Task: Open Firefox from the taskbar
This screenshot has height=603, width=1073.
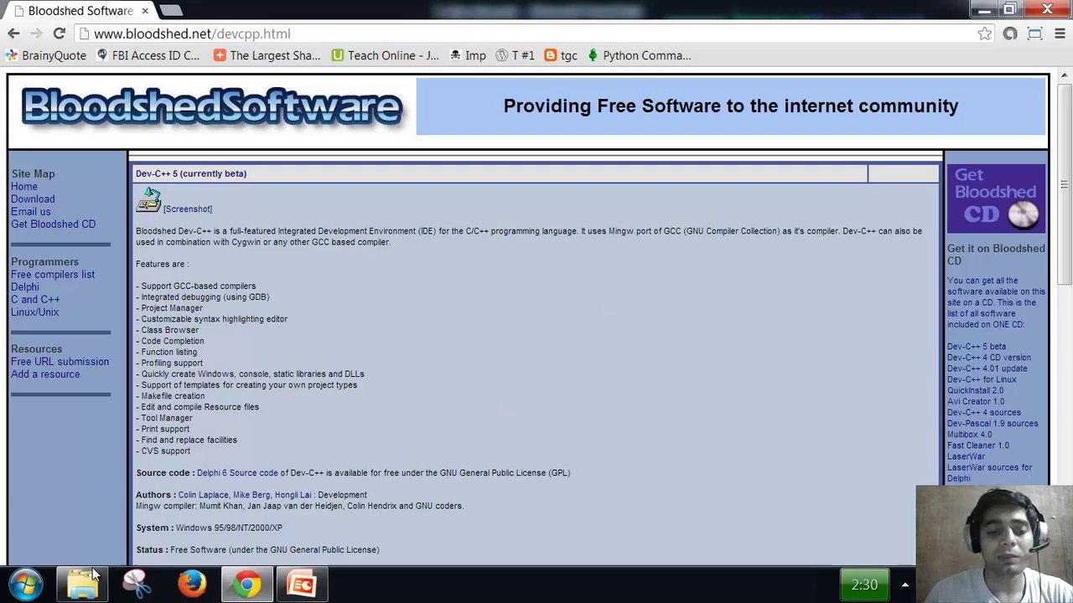Action: (192, 585)
